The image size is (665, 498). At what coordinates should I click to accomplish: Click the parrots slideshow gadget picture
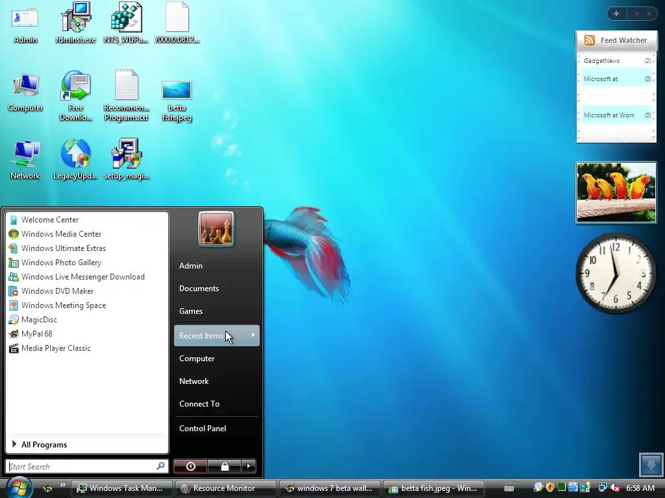tap(616, 192)
